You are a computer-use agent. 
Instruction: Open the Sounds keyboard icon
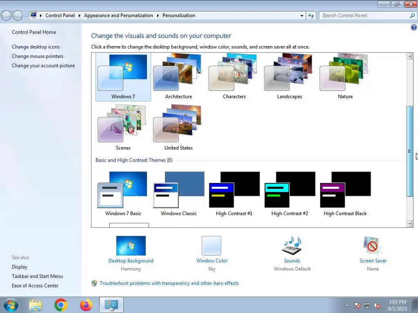pyautogui.click(x=292, y=246)
